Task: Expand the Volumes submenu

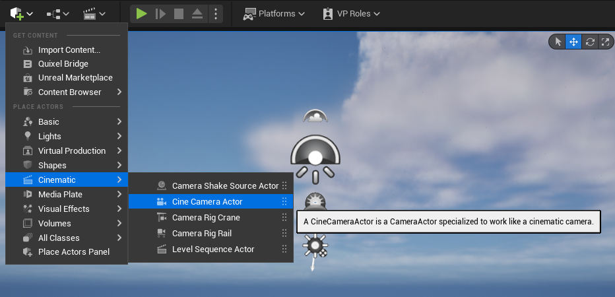Action: (67, 224)
